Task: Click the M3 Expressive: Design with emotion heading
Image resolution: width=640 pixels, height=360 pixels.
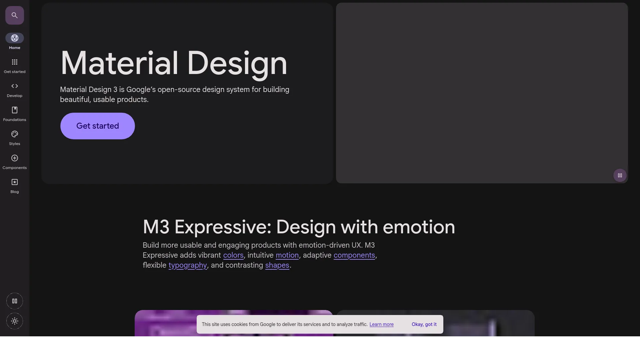Action: 299,227
